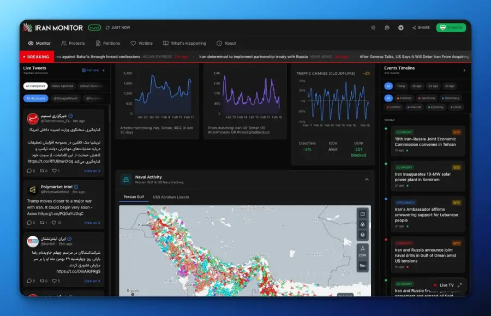Filter events by Sanctions category
Image resolution: width=491 pixels, height=316 pixels.
click(x=427, y=98)
